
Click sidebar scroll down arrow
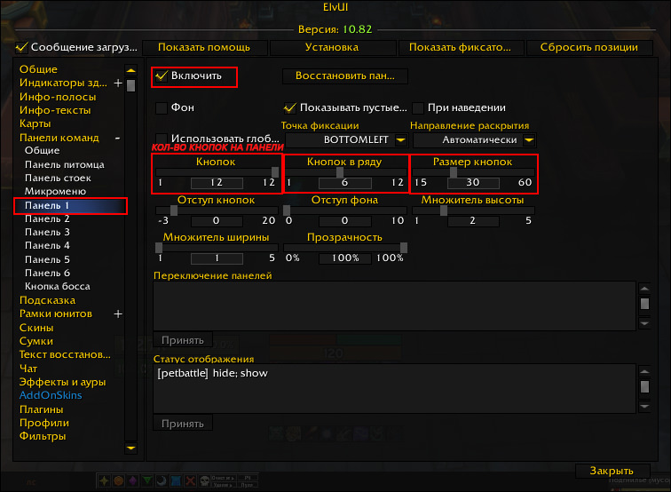tap(131, 448)
